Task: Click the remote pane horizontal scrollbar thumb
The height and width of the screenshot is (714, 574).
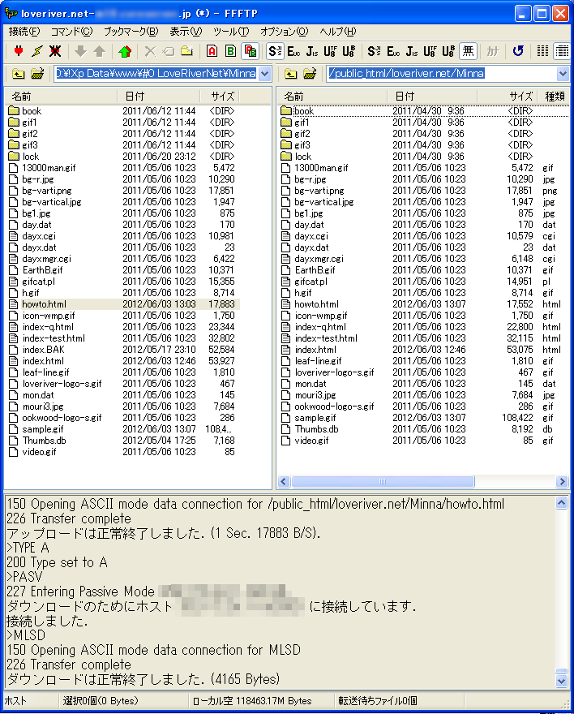Action: tap(383, 481)
